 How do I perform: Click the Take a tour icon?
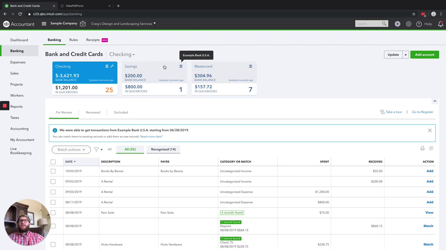point(382,112)
